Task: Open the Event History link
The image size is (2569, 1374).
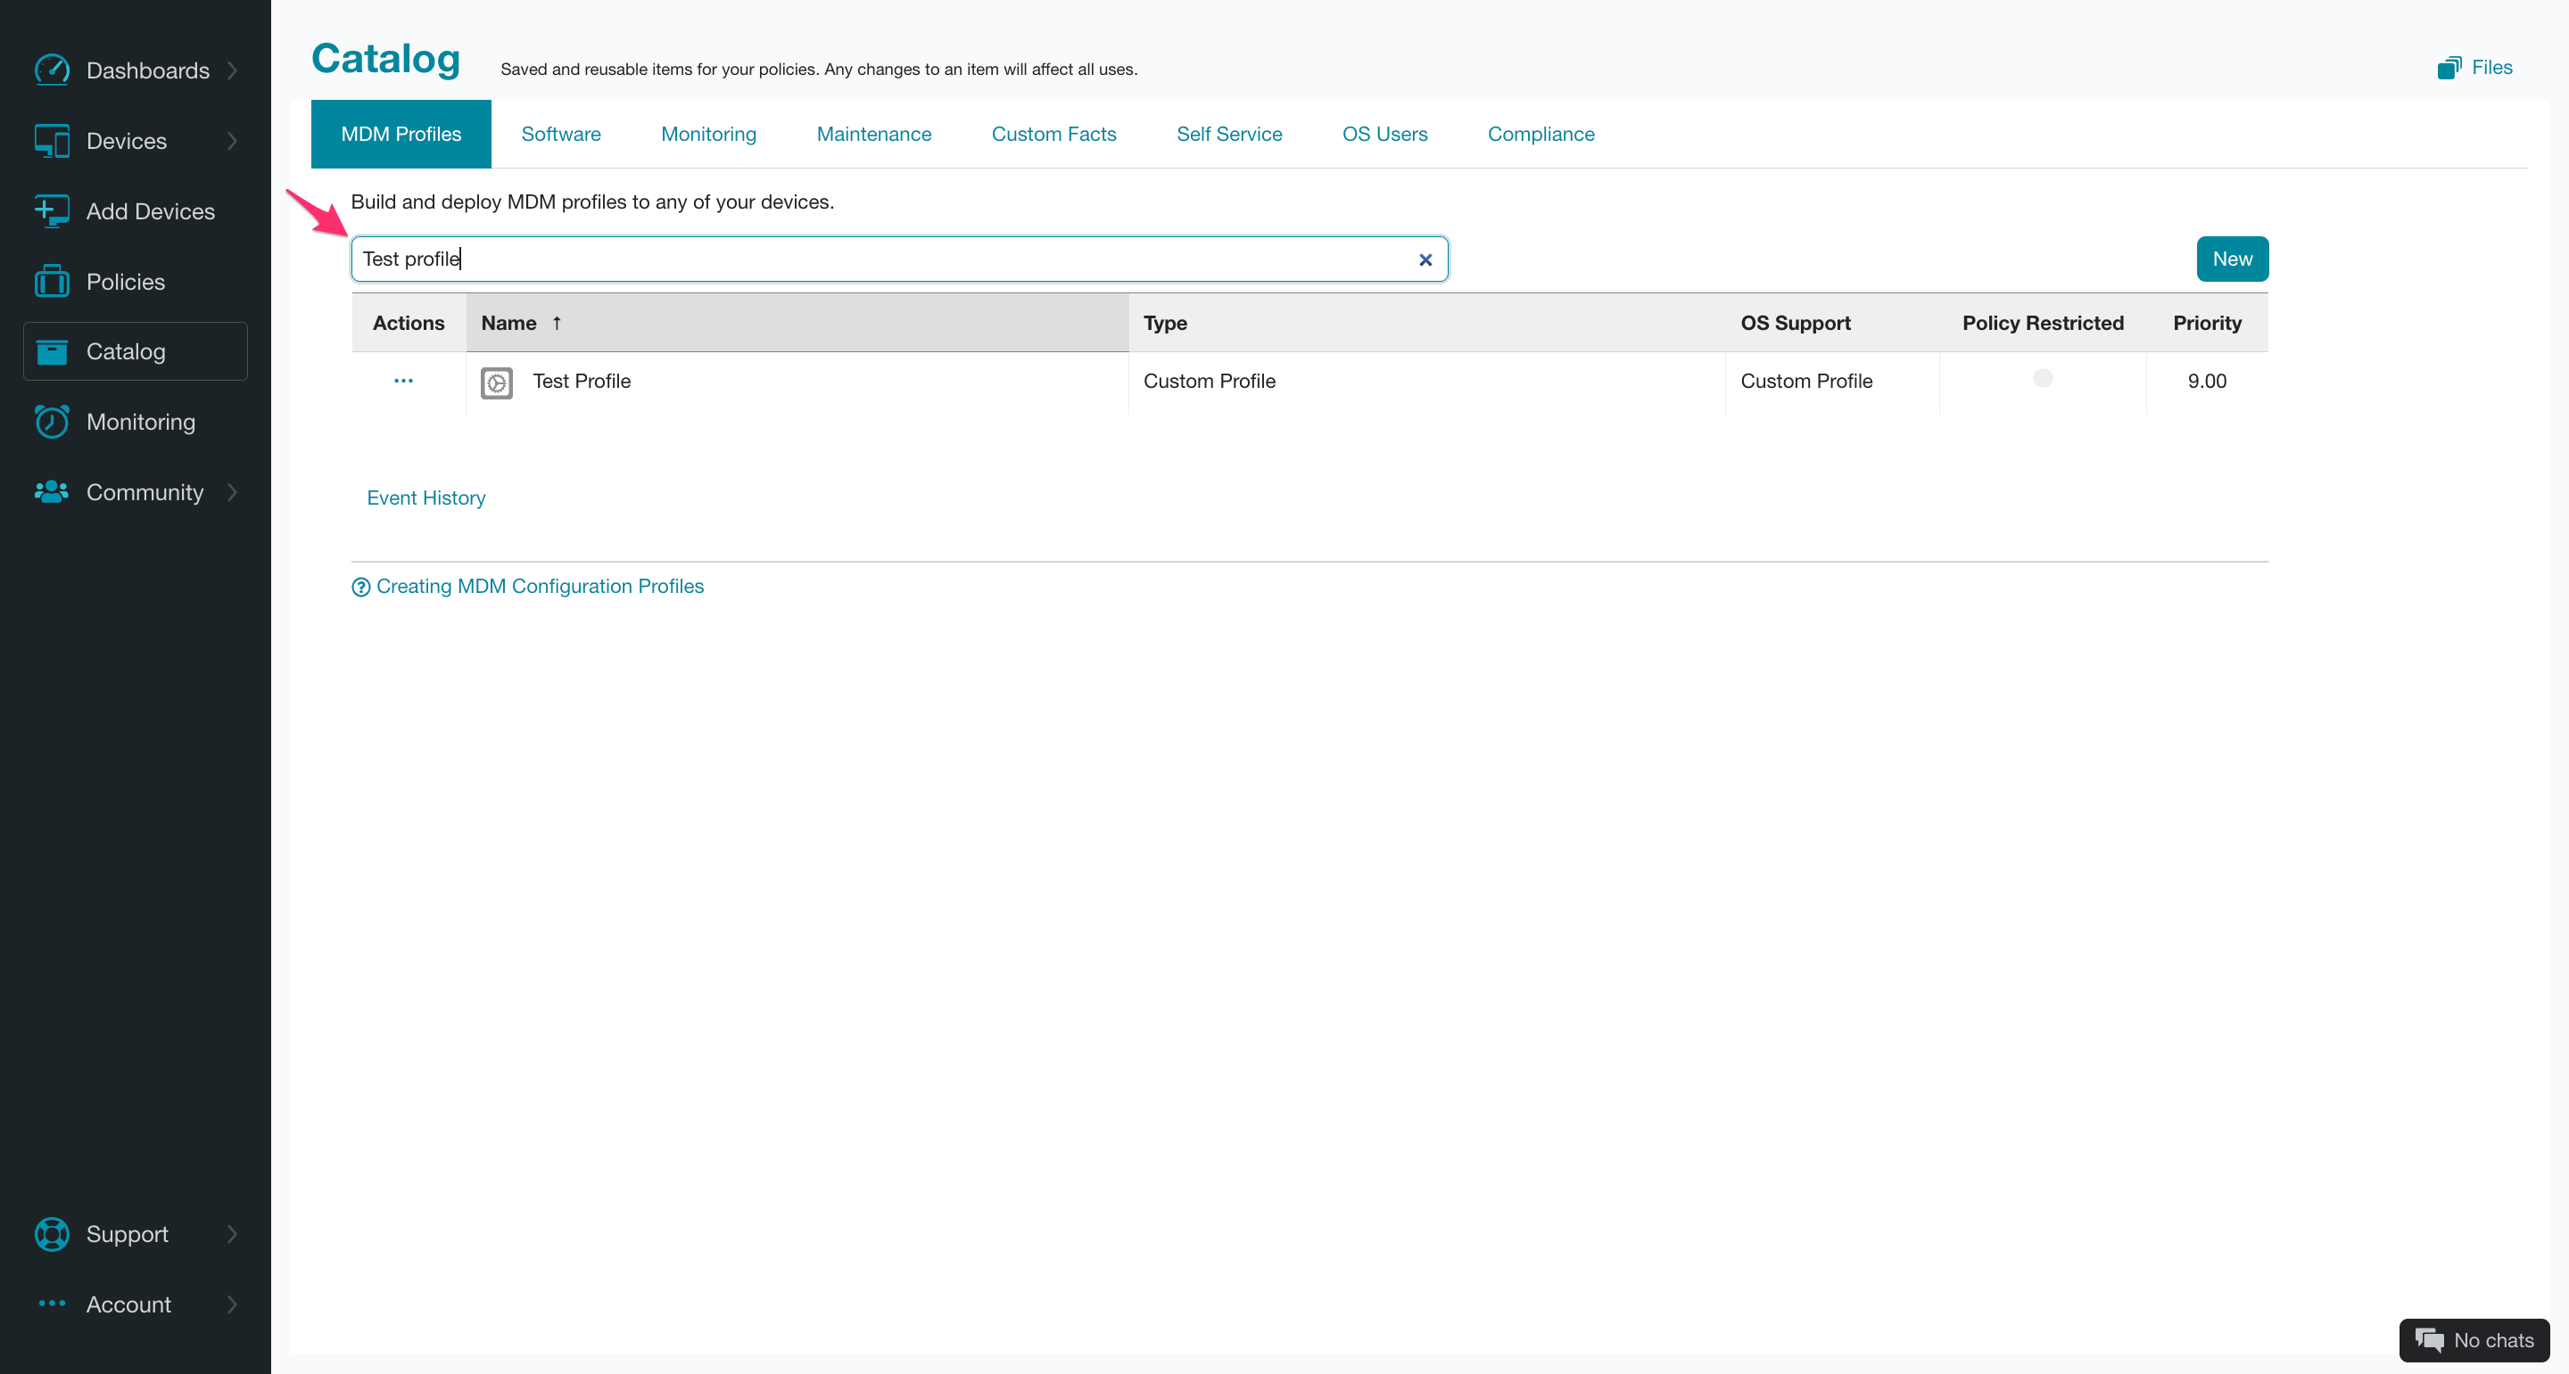Action: [x=425, y=498]
